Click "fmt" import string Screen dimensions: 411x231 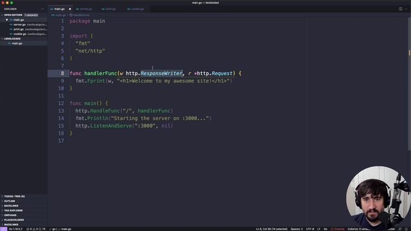click(x=83, y=44)
